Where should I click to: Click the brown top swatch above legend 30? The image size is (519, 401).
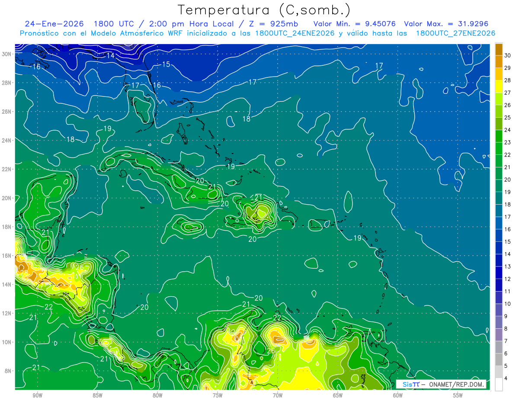tap(499, 49)
